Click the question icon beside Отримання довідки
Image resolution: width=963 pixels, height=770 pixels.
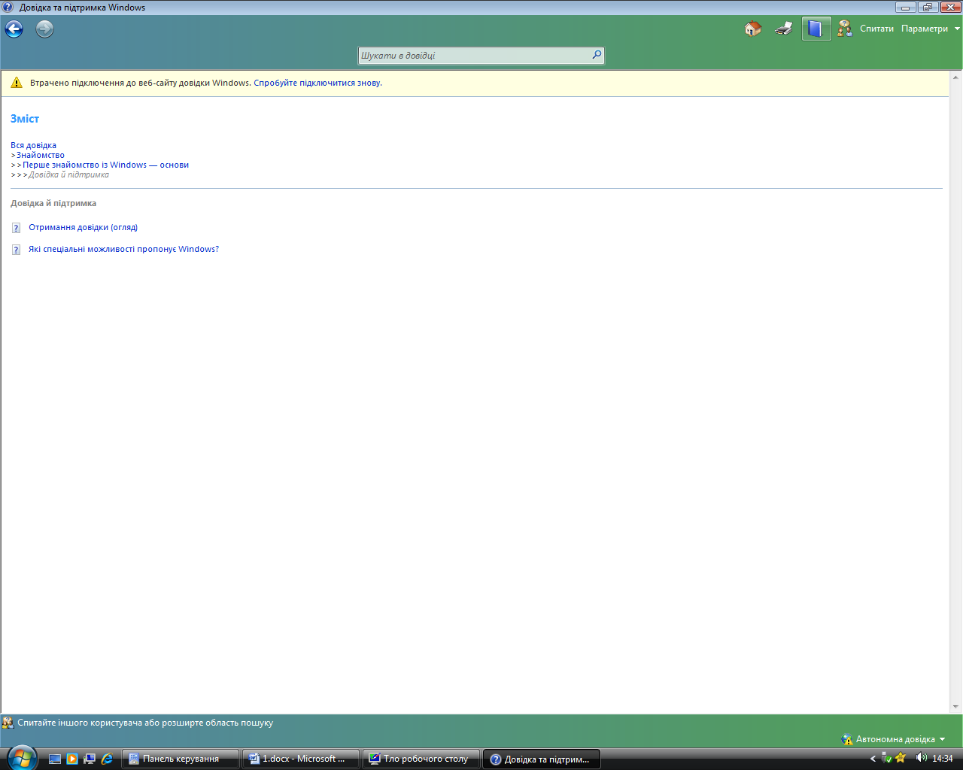[16, 228]
